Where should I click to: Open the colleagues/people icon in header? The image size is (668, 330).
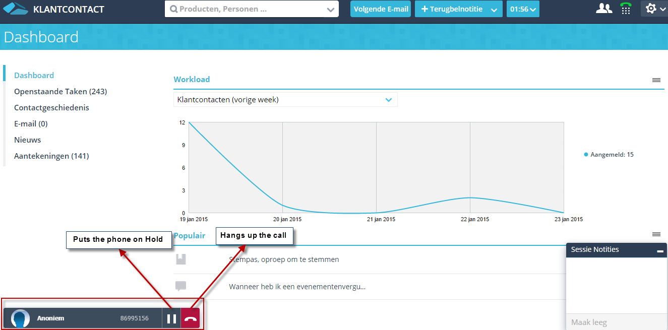pyautogui.click(x=603, y=9)
